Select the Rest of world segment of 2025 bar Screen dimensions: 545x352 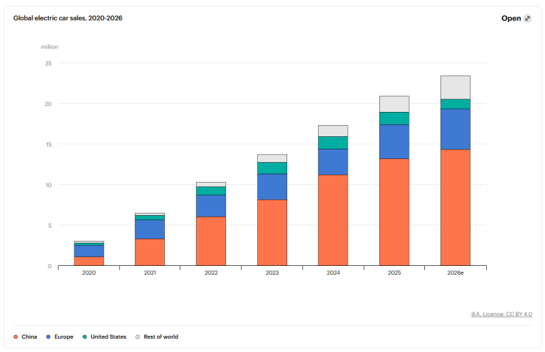(394, 104)
